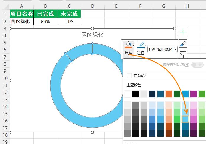
Task: Click the top-right chart resize handle
Action: [x=175, y=28]
